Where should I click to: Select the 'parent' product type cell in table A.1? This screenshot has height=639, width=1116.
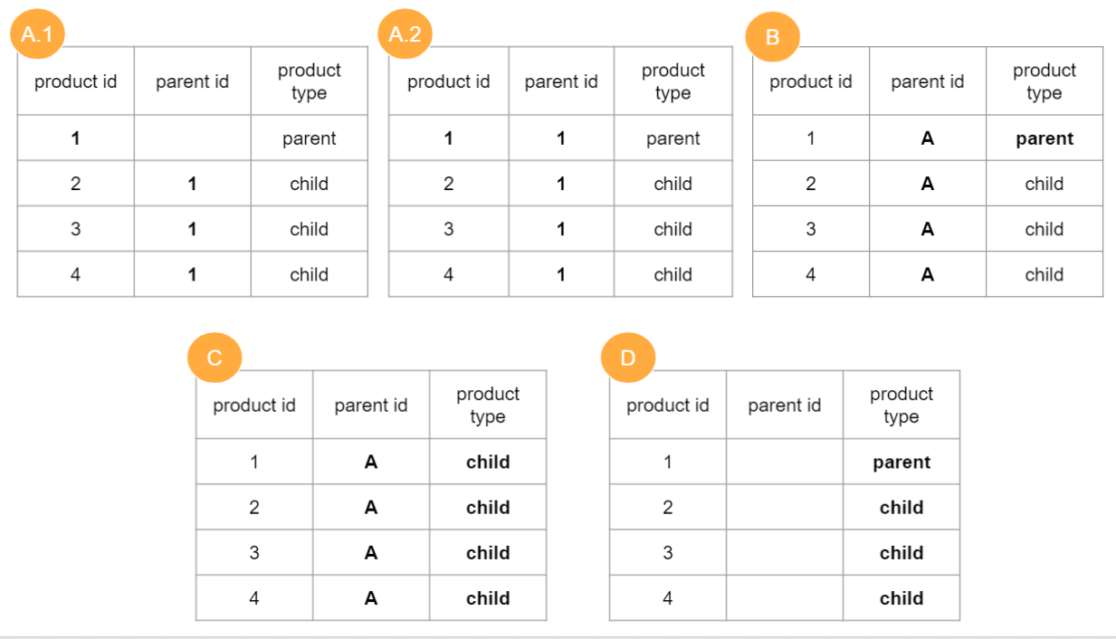click(x=309, y=138)
